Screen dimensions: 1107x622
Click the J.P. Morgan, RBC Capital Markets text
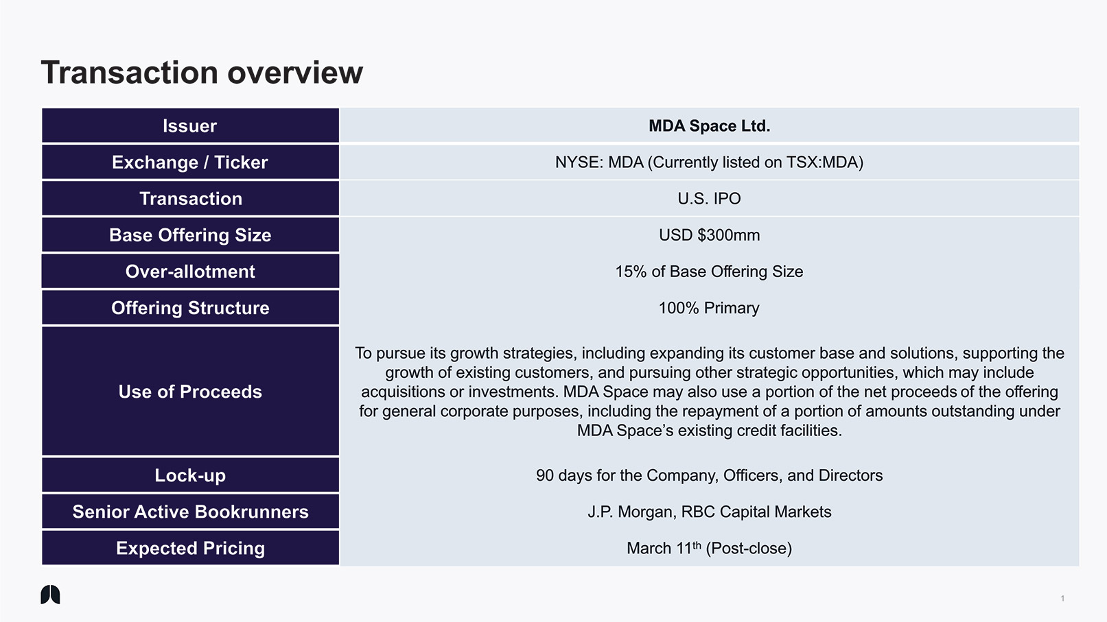(709, 512)
